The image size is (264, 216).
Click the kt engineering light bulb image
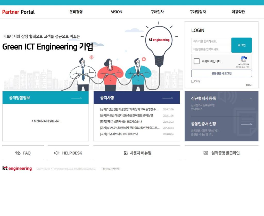point(159,41)
